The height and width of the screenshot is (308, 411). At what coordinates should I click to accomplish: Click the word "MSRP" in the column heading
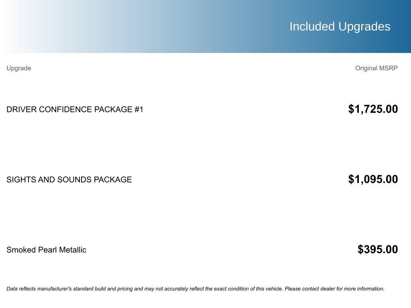click(388, 68)
